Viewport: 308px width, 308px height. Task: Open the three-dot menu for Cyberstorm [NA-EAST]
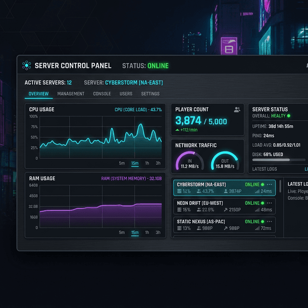click(x=269, y=184)
